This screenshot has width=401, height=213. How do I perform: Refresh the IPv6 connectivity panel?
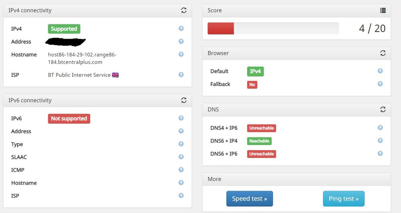coord(184,100)
